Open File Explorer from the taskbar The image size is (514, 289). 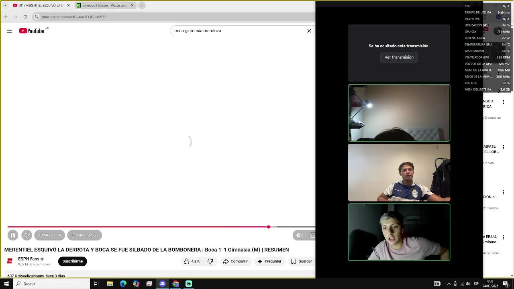(x=110, y=284)
